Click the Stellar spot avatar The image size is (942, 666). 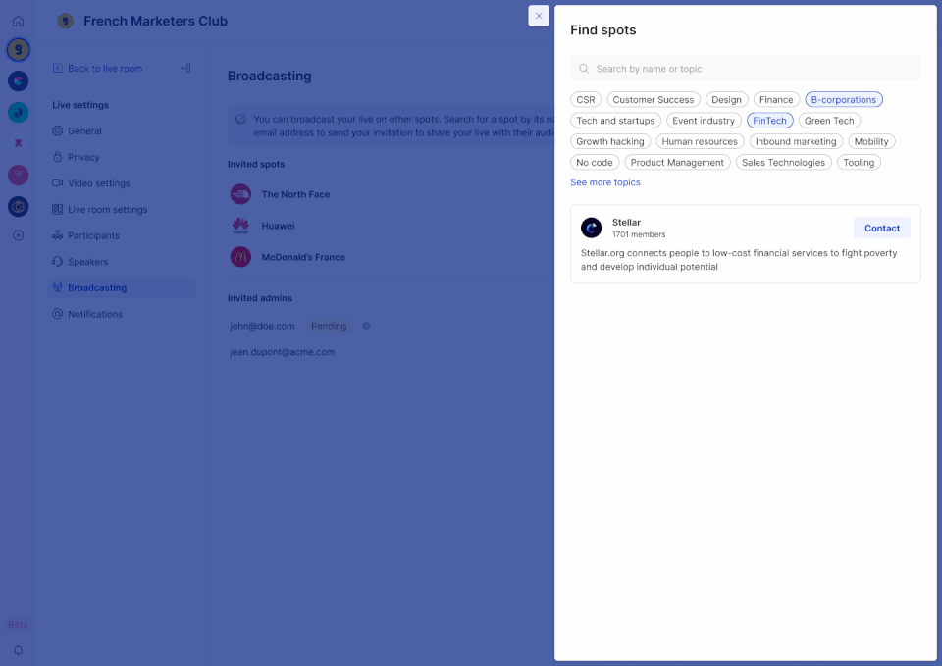(591, 228)
